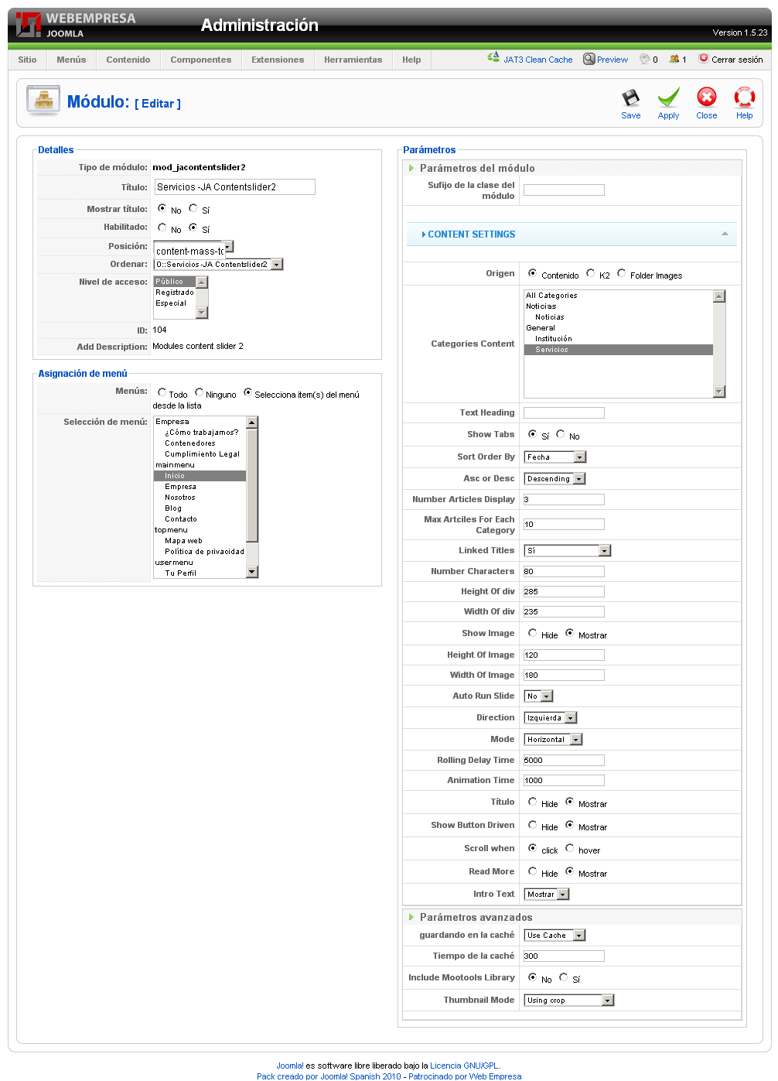Set Scroll when to hover
This screenshot has height=1081, width=778.
pos(570,848)
